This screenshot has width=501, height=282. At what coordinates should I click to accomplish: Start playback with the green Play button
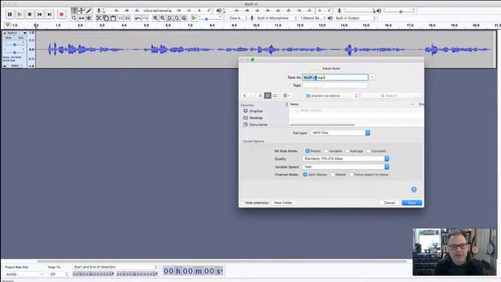coord(20,14)
